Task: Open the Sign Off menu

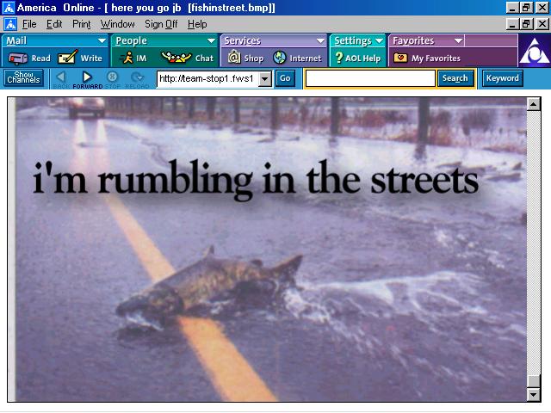Action: (161, 24)
